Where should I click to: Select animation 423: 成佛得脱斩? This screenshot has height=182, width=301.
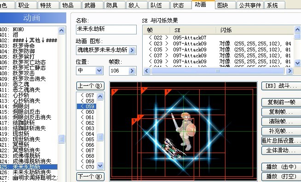(29, 156)
